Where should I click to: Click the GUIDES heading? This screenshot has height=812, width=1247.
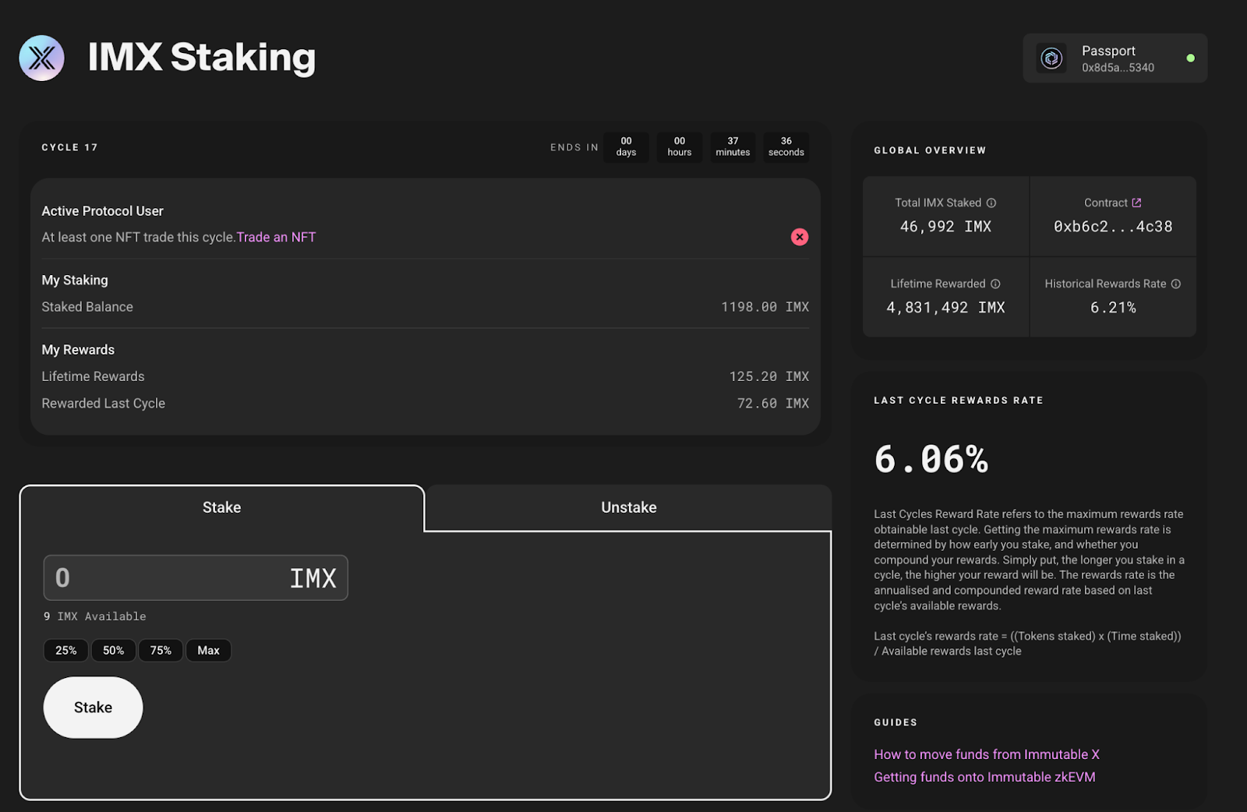pyautogui.click(x=896, y=722)
